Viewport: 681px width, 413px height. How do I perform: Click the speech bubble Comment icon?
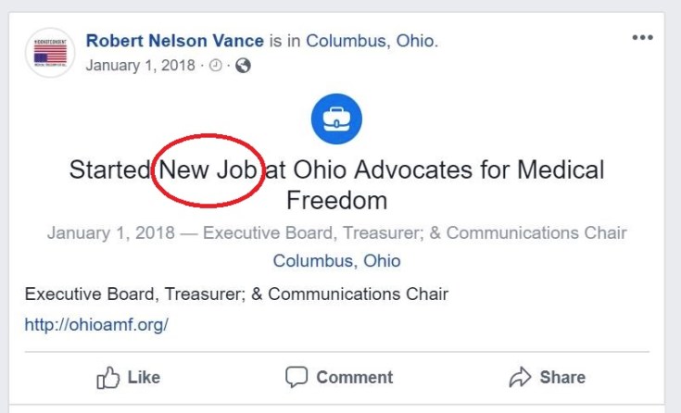coord(296,377)
